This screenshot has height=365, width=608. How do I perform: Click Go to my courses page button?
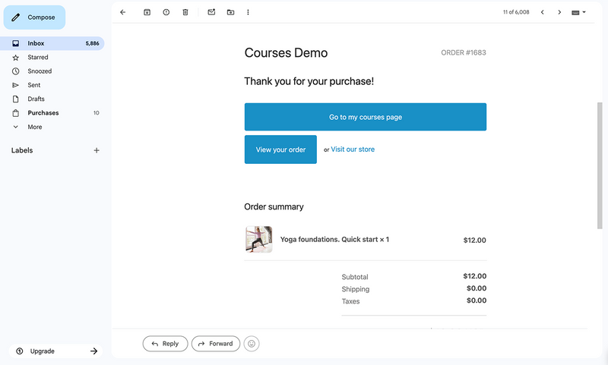coord(365,117)
